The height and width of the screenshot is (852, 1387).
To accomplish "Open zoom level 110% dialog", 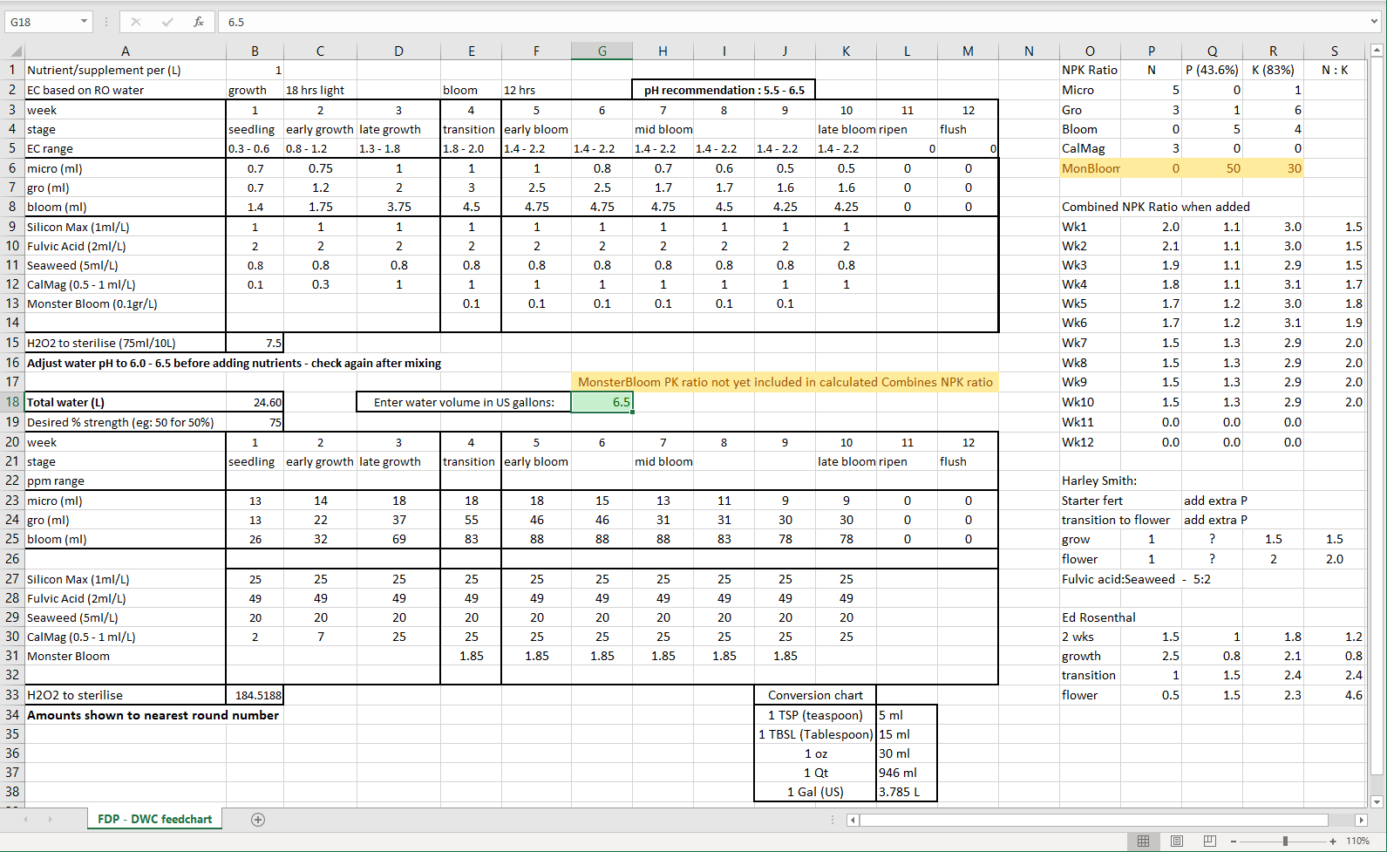I will tap(1357, 841).
